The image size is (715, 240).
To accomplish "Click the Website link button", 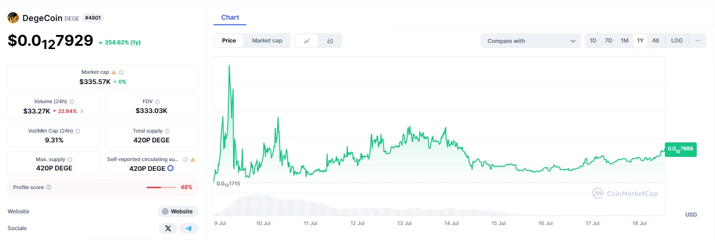I will tap(177, 212).
